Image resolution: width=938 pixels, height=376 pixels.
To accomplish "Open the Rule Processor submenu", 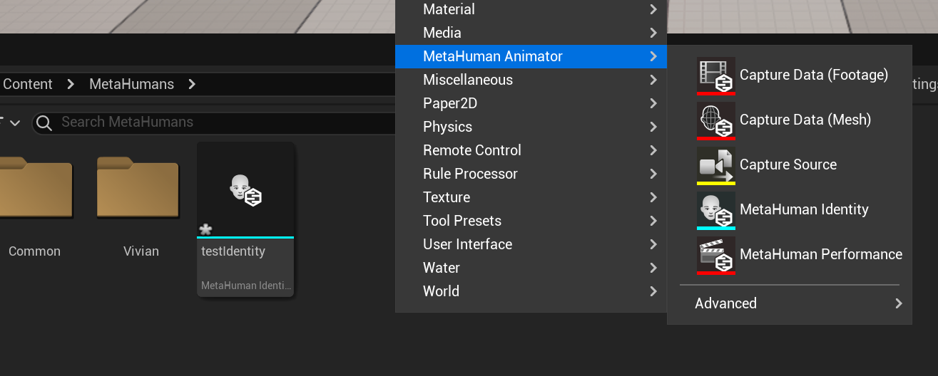I will [531, 174].
